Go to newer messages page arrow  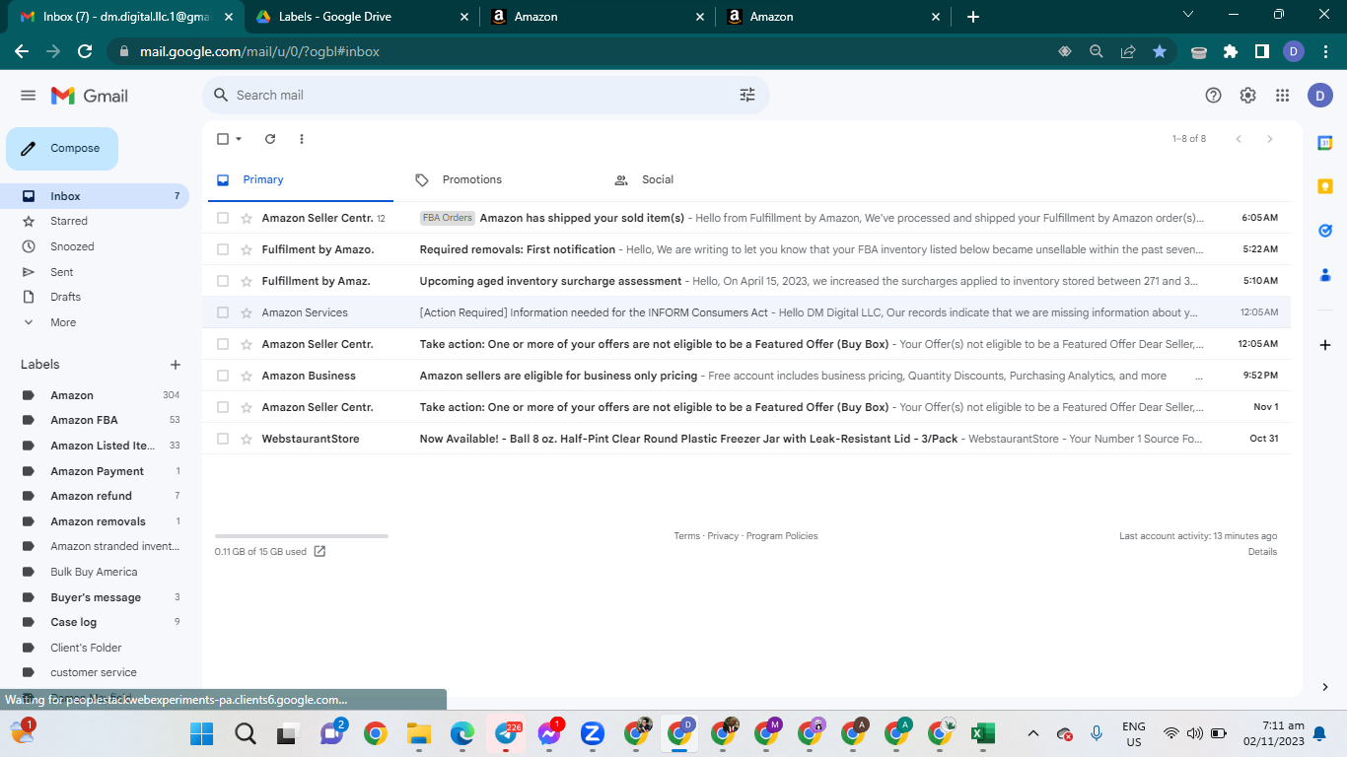[1239, 139]
